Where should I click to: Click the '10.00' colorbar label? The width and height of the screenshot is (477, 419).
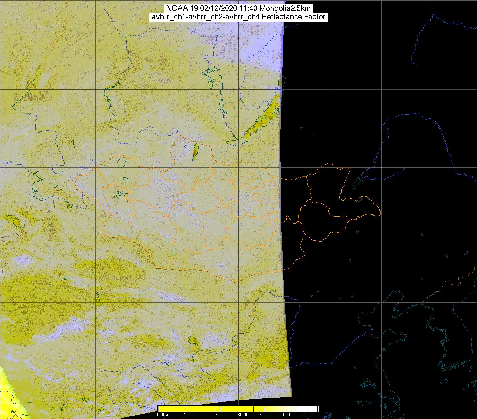189,415
